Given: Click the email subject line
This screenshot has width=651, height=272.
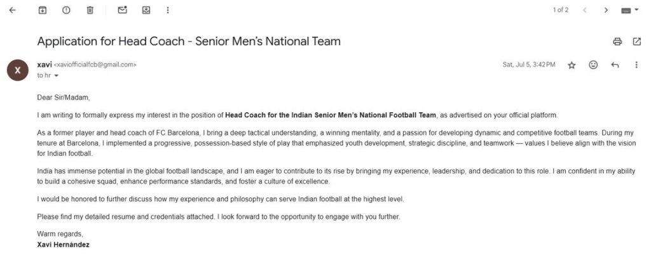Looking at the screenshot, I should click(x=189, y=41).
